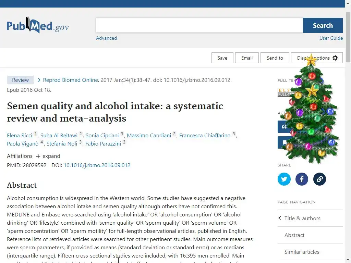Viewport: 351px width, 263px height.
Task: Click the Abstract heading
Action: [22, 185]
